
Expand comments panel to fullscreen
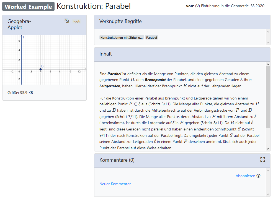262,159
